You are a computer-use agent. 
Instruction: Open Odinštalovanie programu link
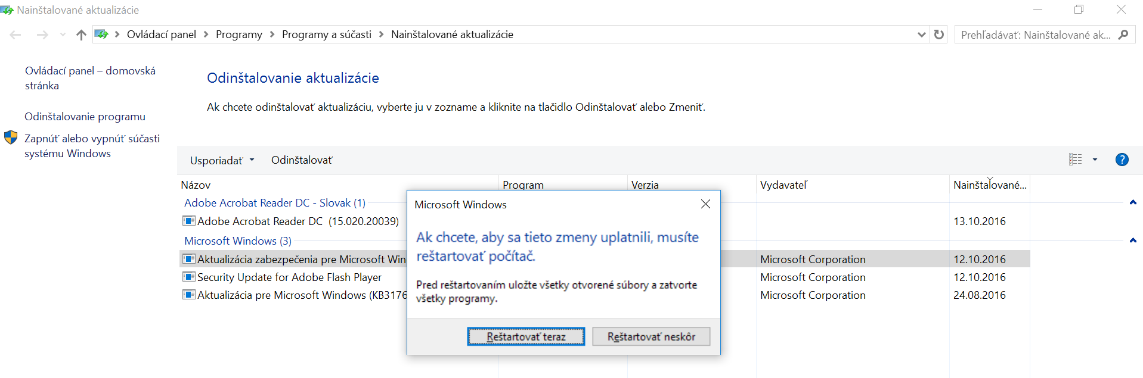tap(85, 117)
